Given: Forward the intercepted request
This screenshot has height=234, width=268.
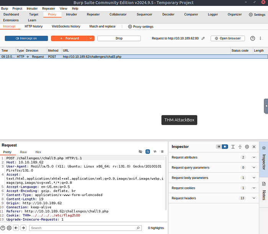Looking at the screenshot, I should tap(69, 38).
